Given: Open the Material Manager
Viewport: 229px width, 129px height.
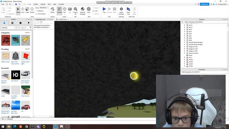Looking at the screenshot, I should pyautogui.click(x=83, y=11).
